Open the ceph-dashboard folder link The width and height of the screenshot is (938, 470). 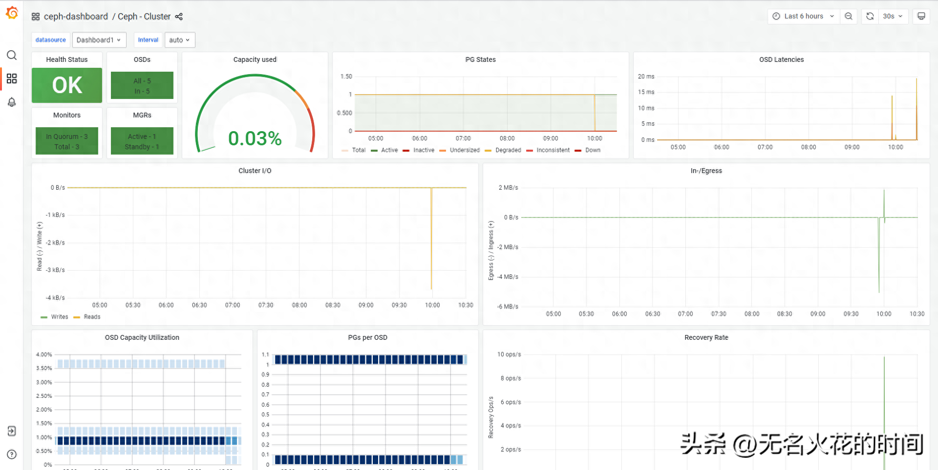[76, 17]
